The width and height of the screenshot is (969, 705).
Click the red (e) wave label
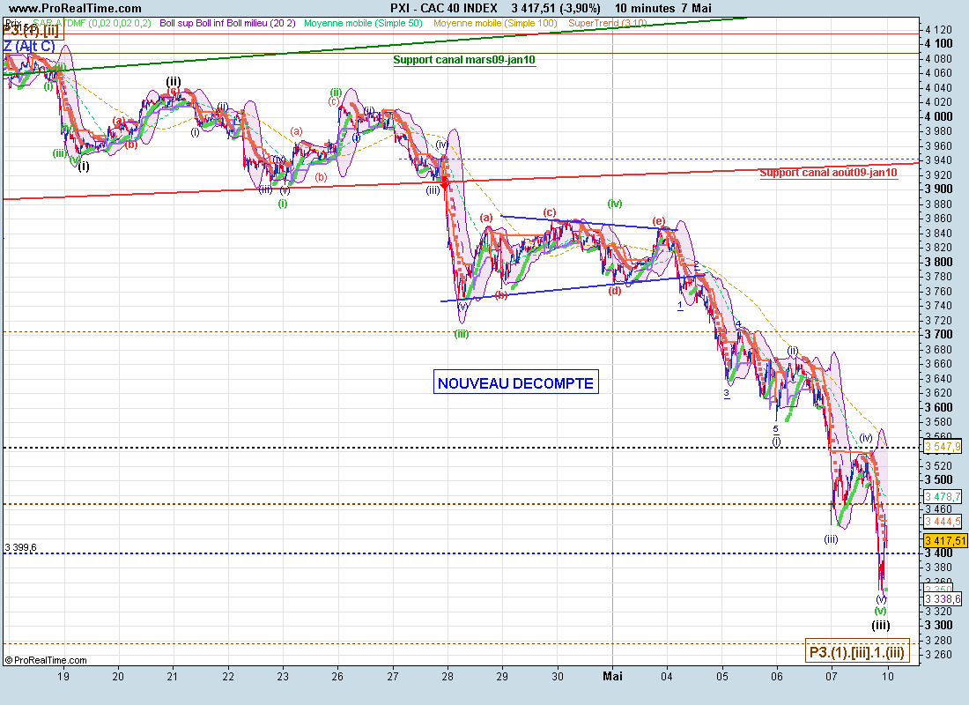click(659, 221)
